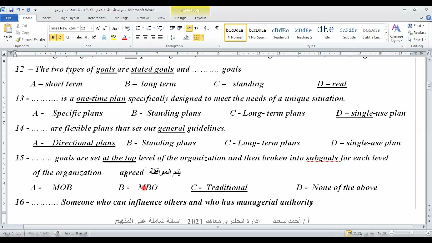Click the zoom in plus button
This screenshot has width=432, height=243.
point(429,233)
